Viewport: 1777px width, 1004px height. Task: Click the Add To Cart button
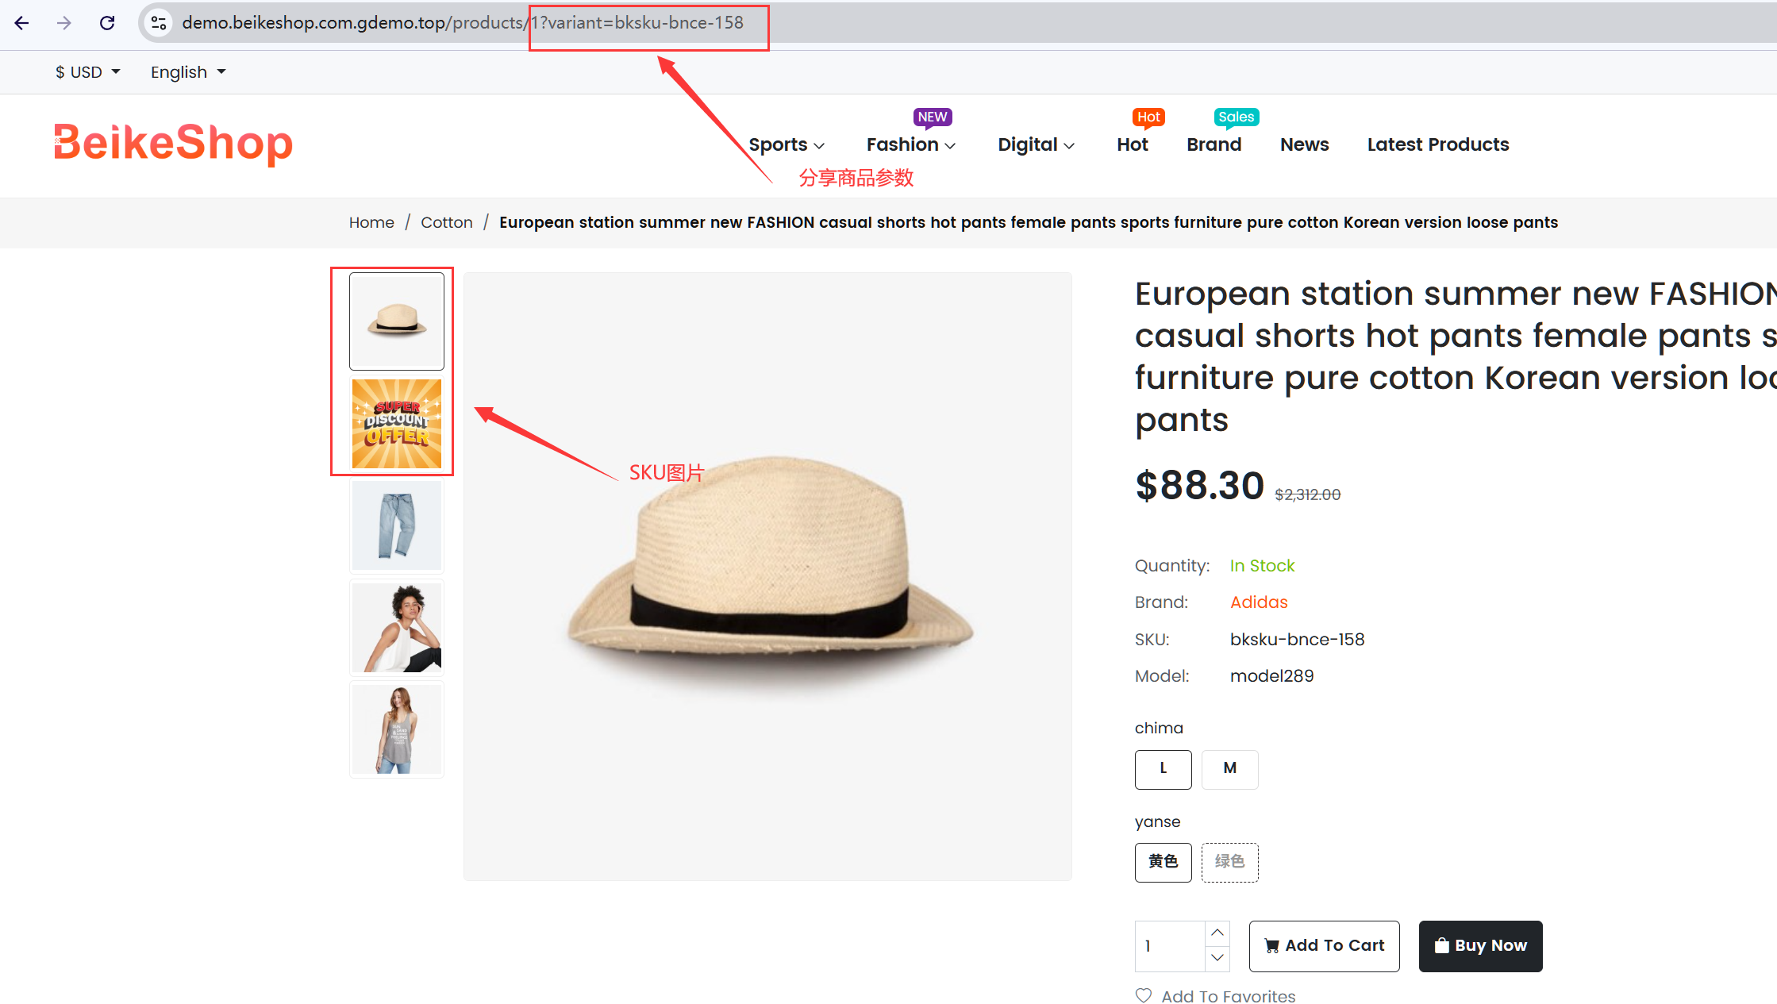(x=1324, y=945)
